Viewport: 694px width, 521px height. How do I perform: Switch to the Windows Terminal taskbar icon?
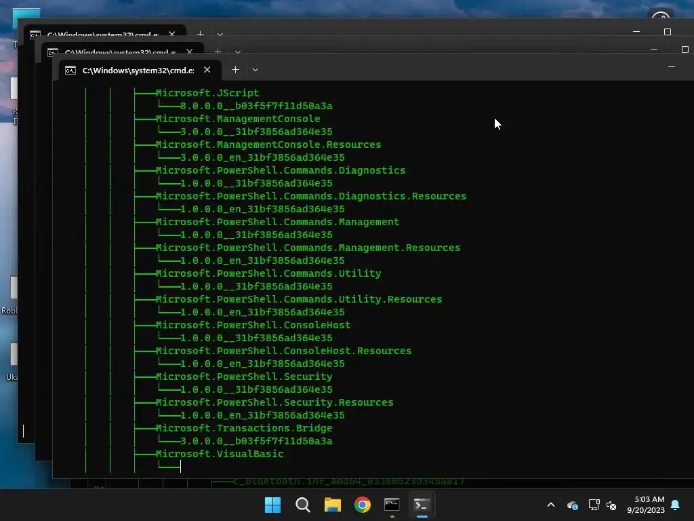click(422, 505)
